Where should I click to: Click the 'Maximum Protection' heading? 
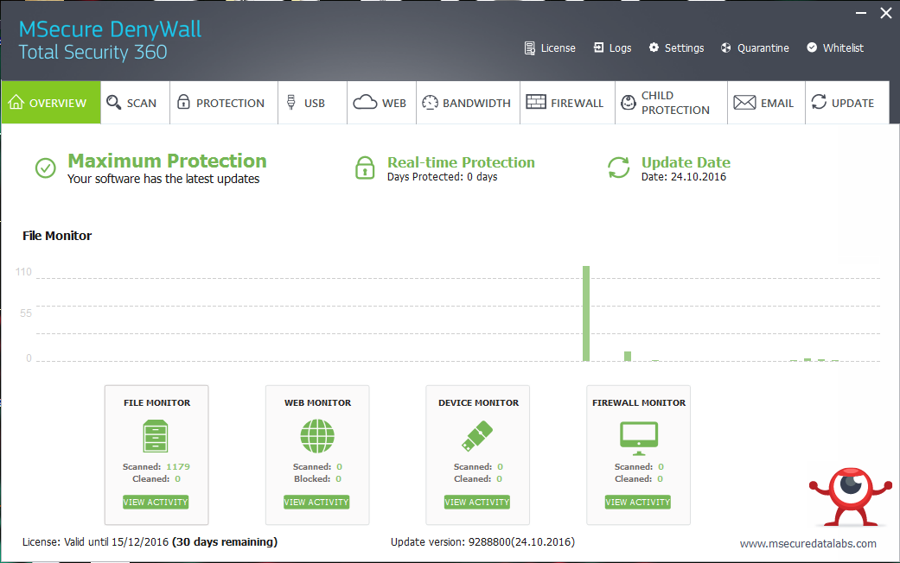point(167,161)
